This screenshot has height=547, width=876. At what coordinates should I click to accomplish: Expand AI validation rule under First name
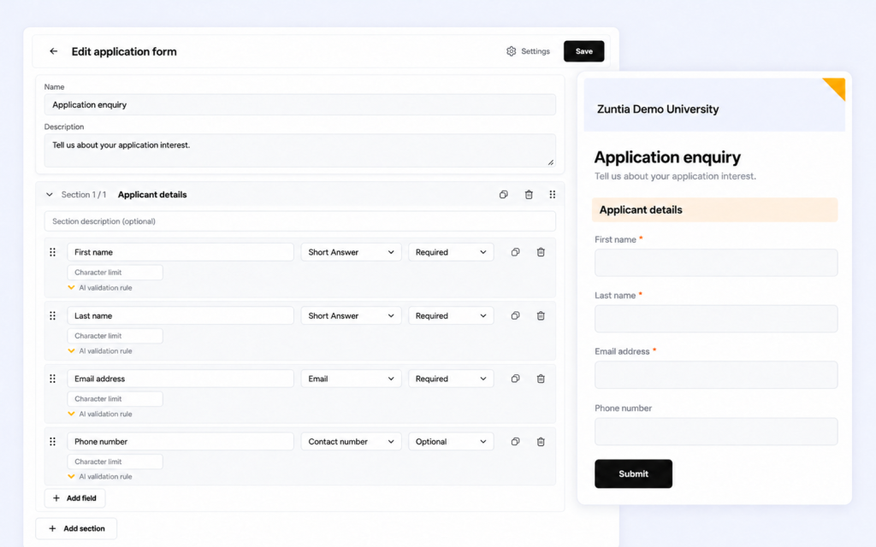pyautogui.click(x=100, y=288)
